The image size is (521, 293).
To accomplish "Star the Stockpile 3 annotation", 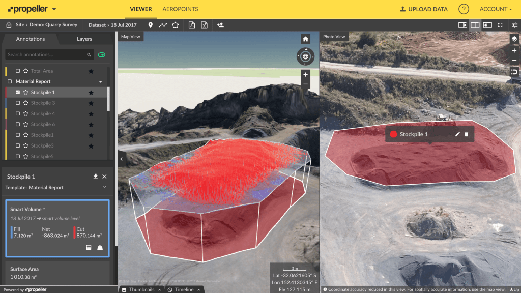I will pos(92,103).
